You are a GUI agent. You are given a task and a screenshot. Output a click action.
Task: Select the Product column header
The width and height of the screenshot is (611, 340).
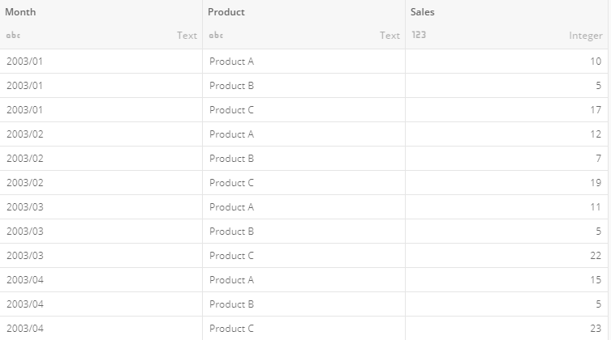pos(226,12)
